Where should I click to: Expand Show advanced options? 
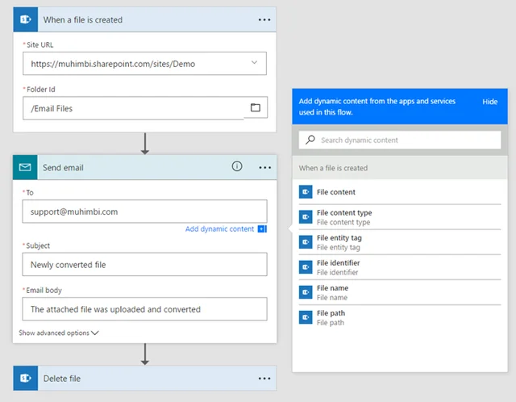tap(59, 333)
